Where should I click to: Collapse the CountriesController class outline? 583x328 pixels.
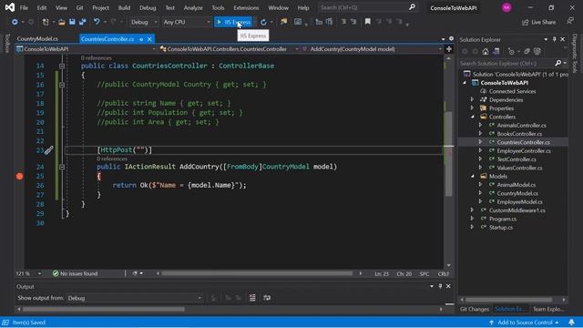[62, 67]
